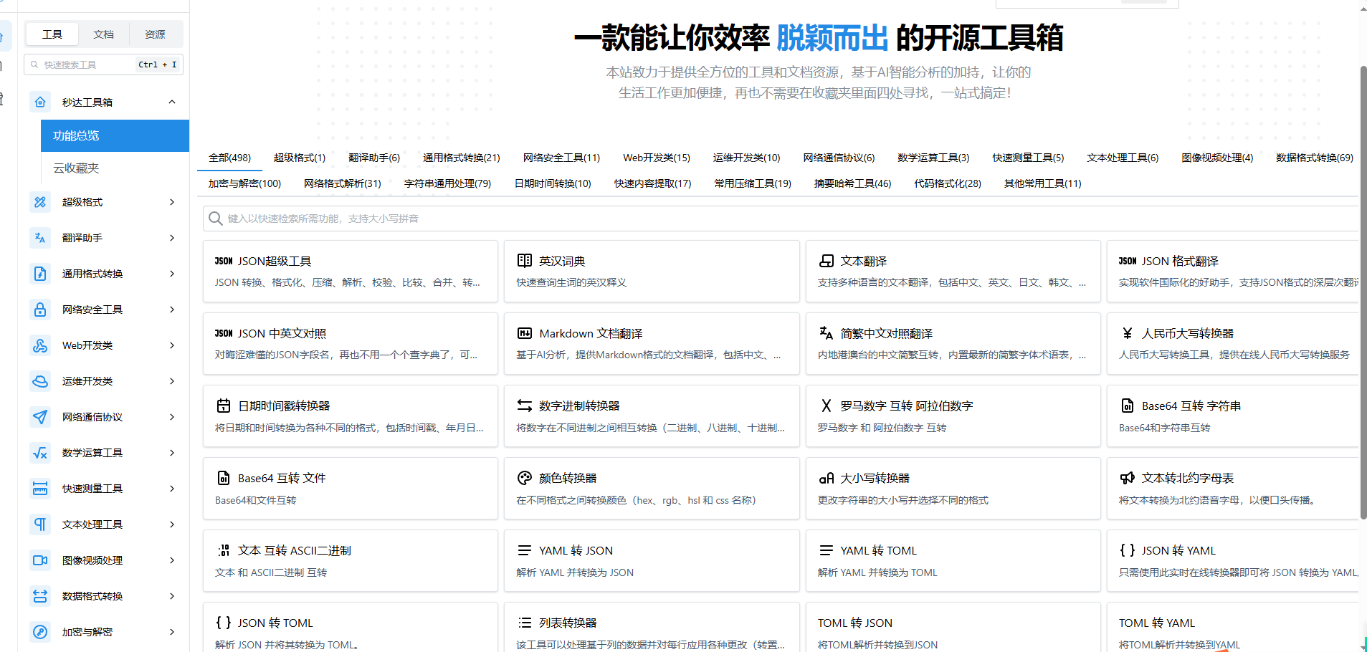The height and width of the screenshot is (652, 1367).
Task: Click the 数学运算工具 square-root icon
Action: (x=40, y=453)
